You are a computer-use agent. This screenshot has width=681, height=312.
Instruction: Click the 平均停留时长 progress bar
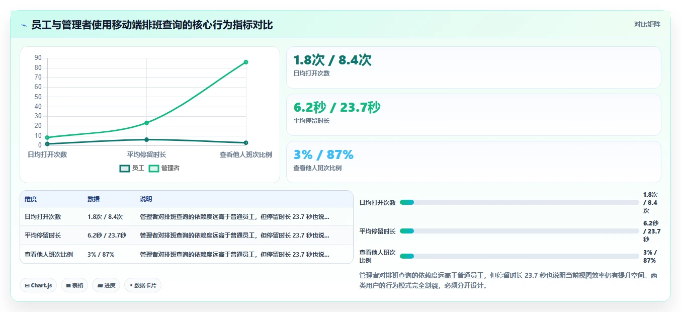click(x=519, y=231)
